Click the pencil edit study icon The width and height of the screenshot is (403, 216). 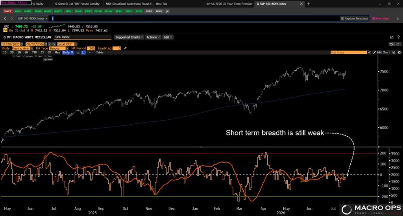coord(125,48)
